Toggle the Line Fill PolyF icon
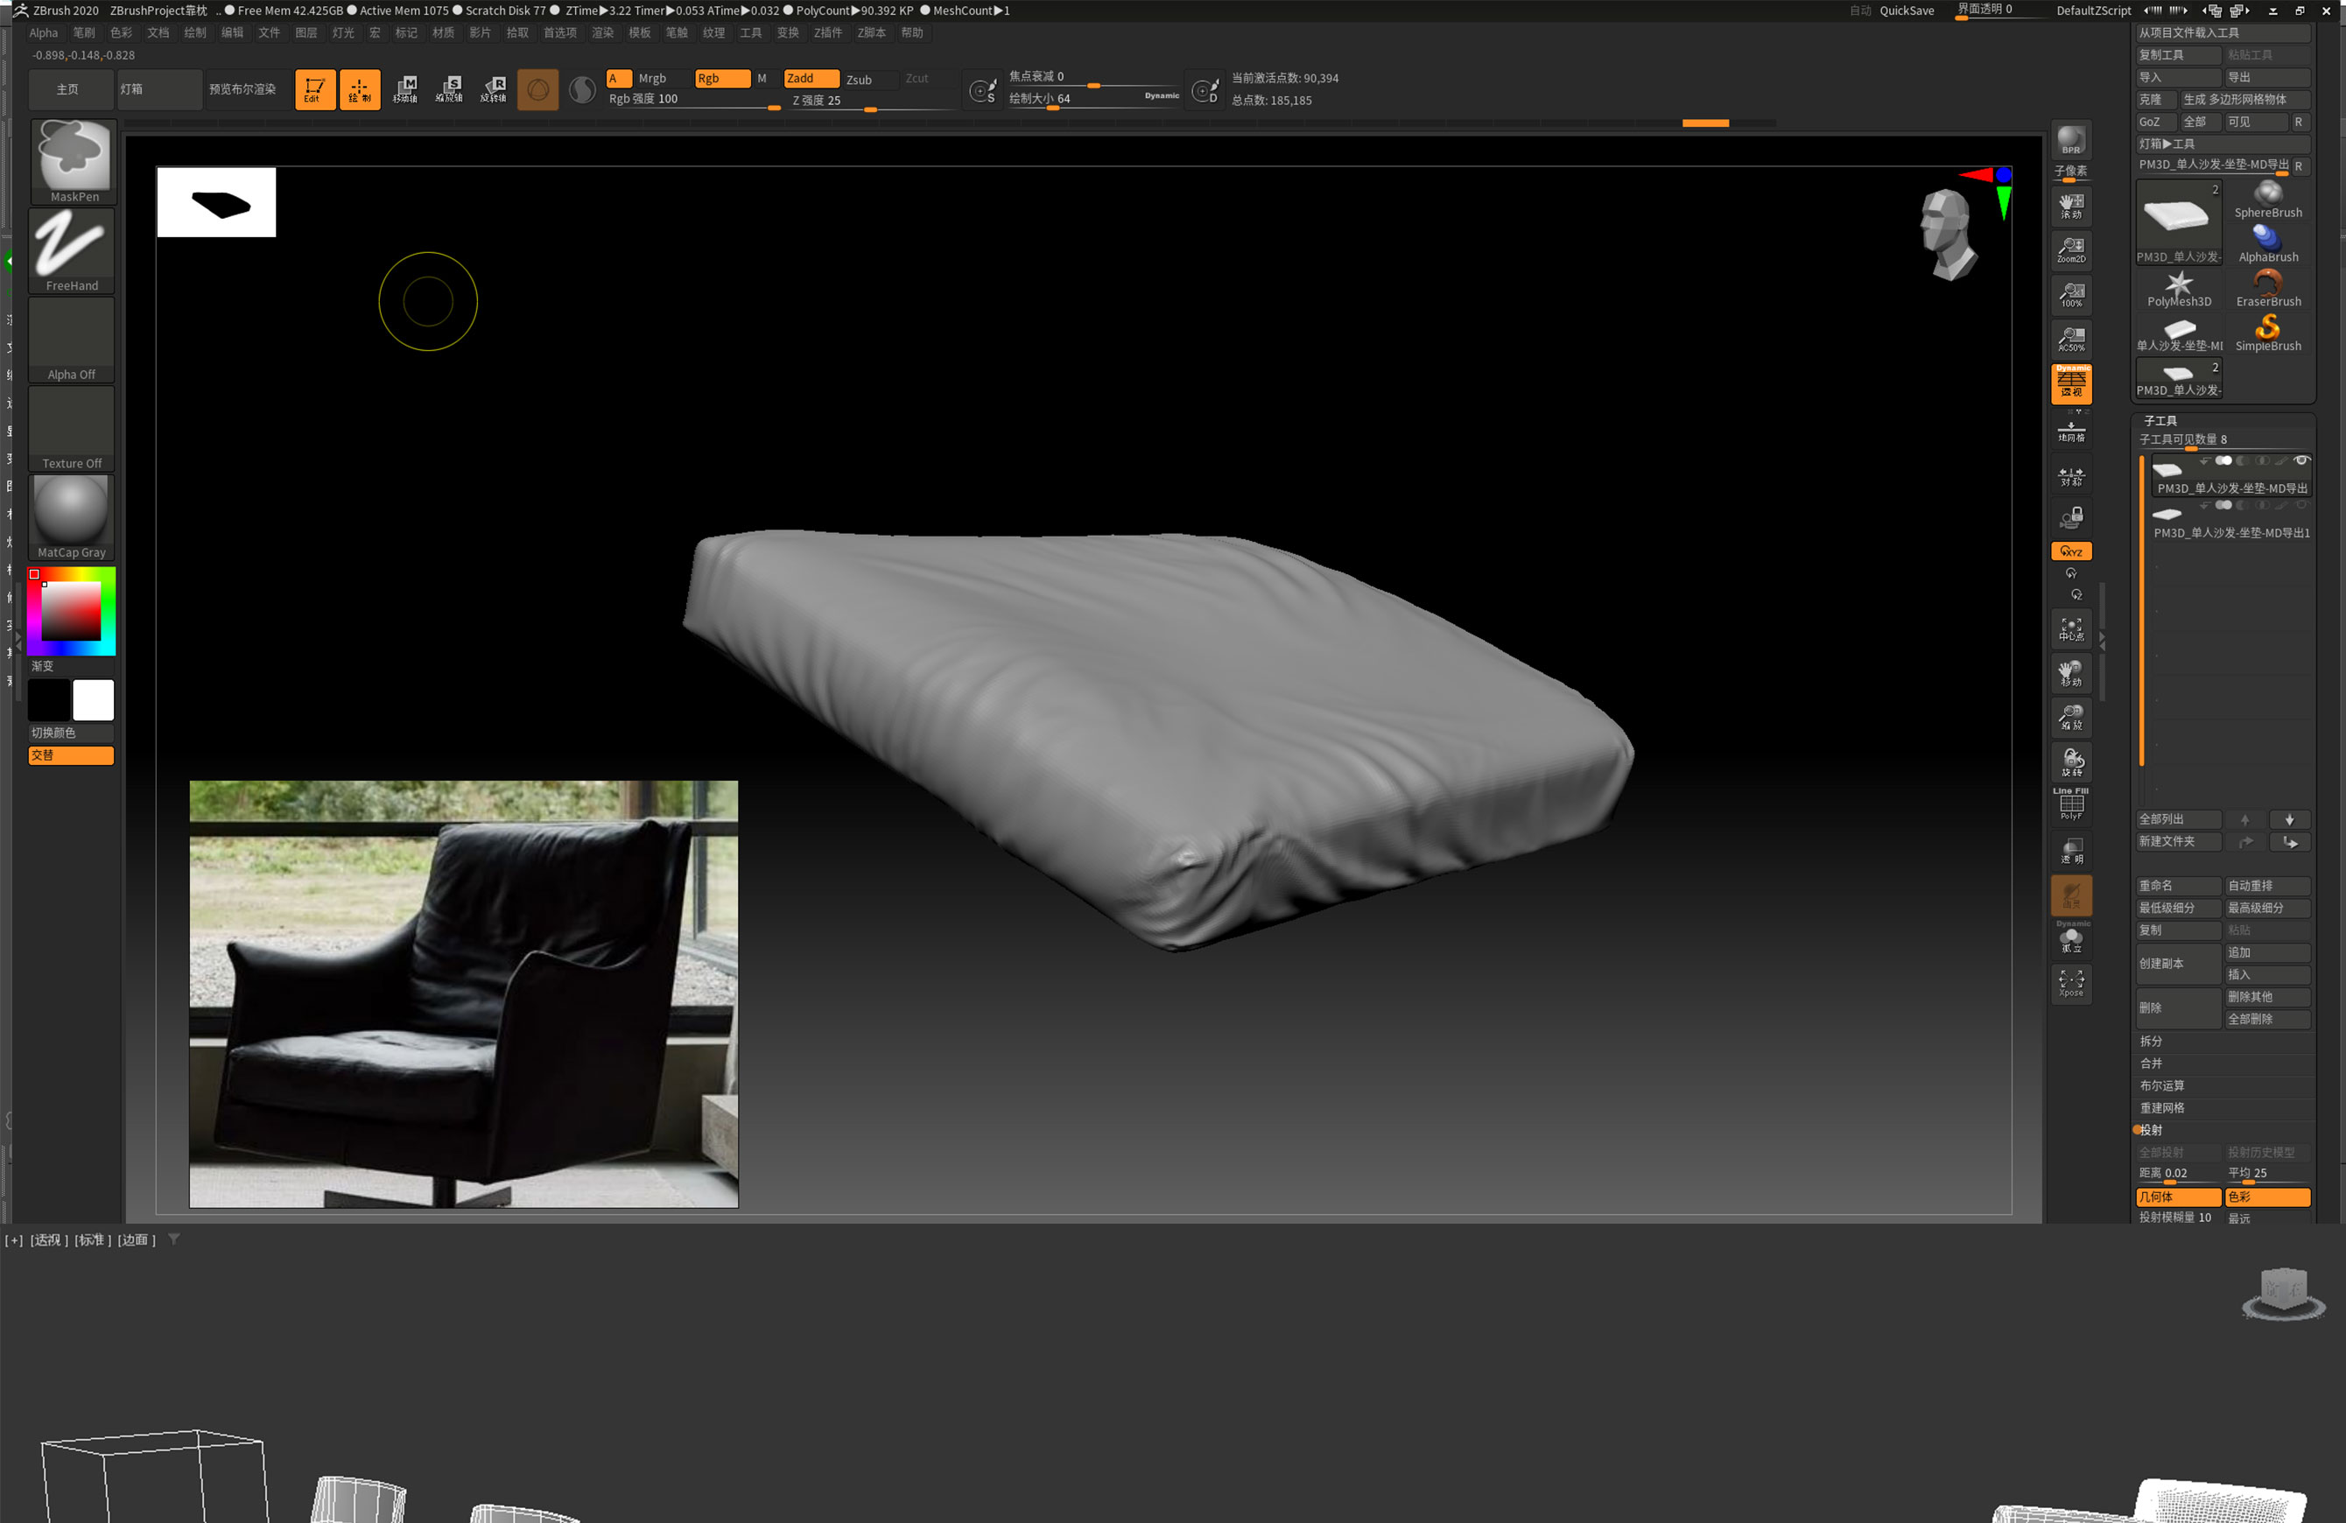This screenshot has width=2346, height=1523. 2071,805
